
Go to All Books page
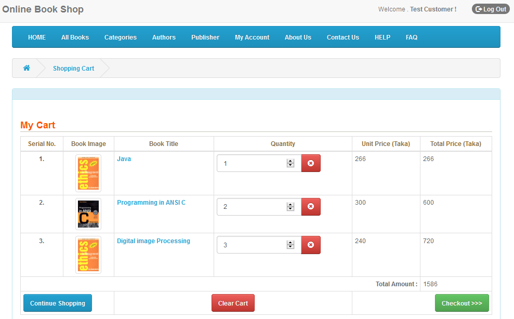75,37
